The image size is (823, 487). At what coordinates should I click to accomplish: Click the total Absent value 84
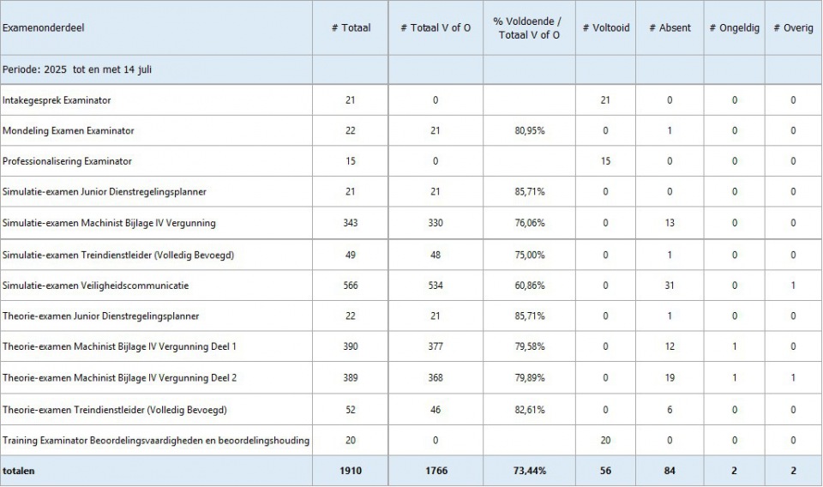[x=670, y=471]
